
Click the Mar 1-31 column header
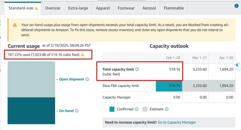[199, 58]
